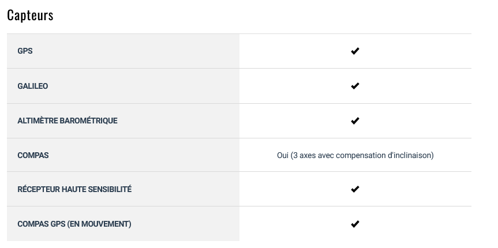This screenshot has height=248, width=498.
Task: Select the ALTIMÈTRE BAROMÉTRIQUE label
Action: pyautogui.click(x=68, y=121)
